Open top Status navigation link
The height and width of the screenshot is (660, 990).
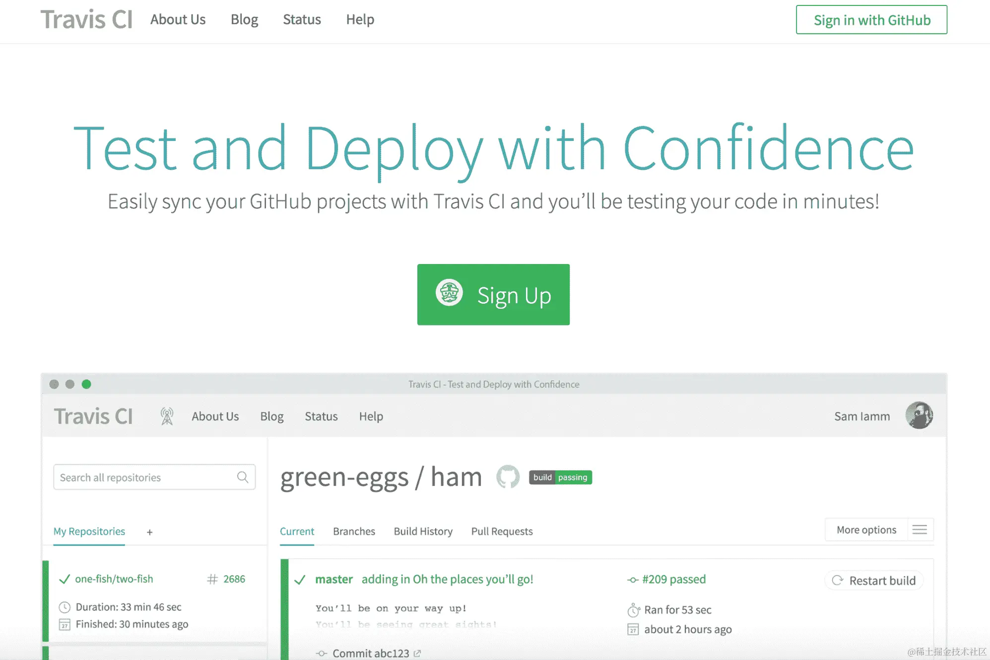point(302,19)
